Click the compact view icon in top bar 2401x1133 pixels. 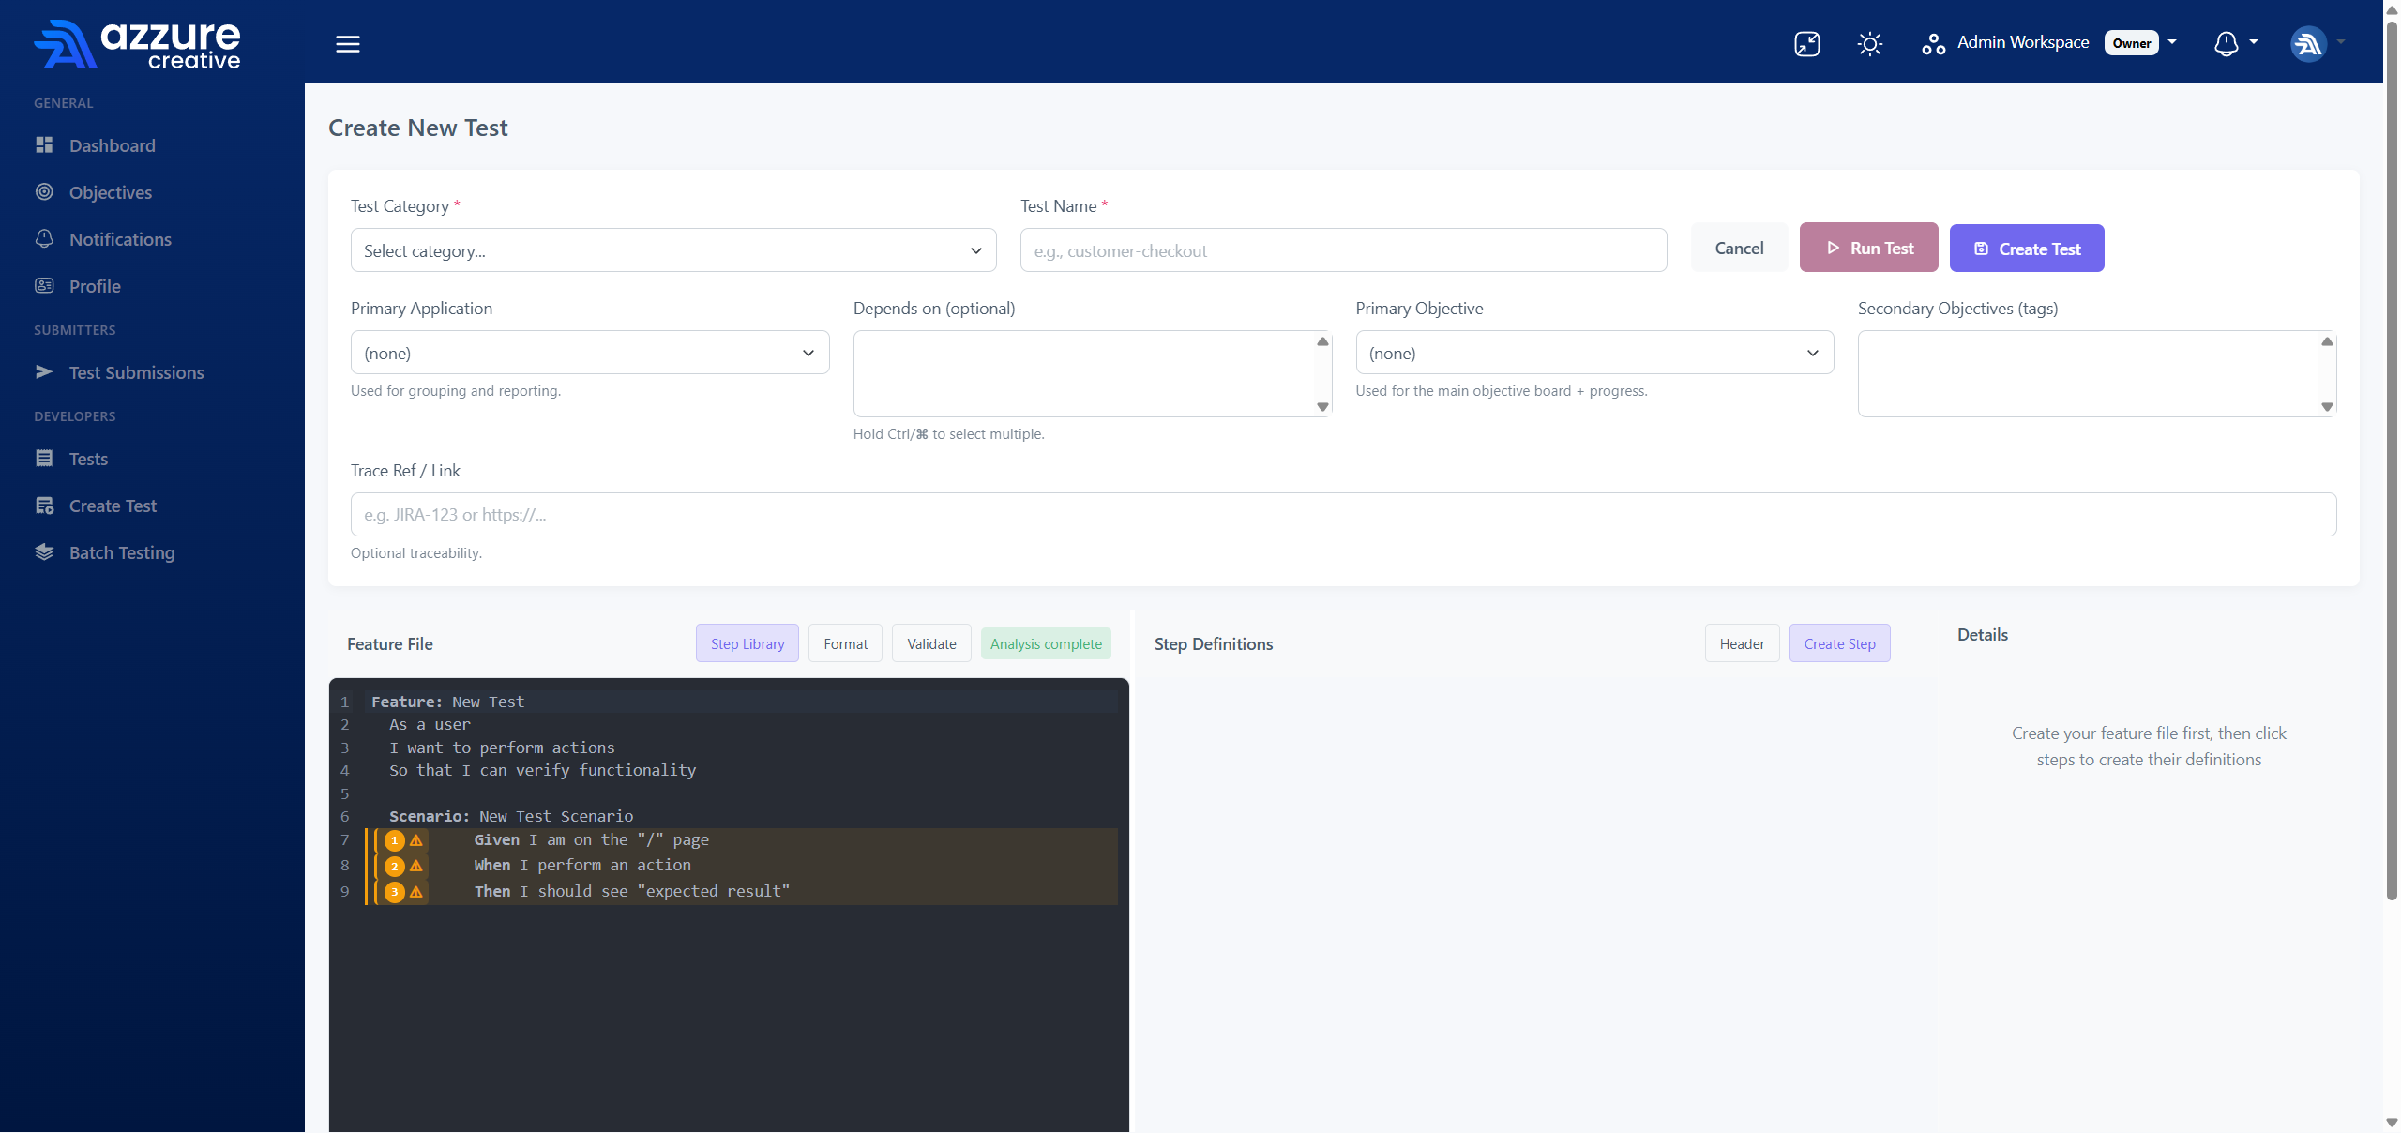[x=1806, y=43]
